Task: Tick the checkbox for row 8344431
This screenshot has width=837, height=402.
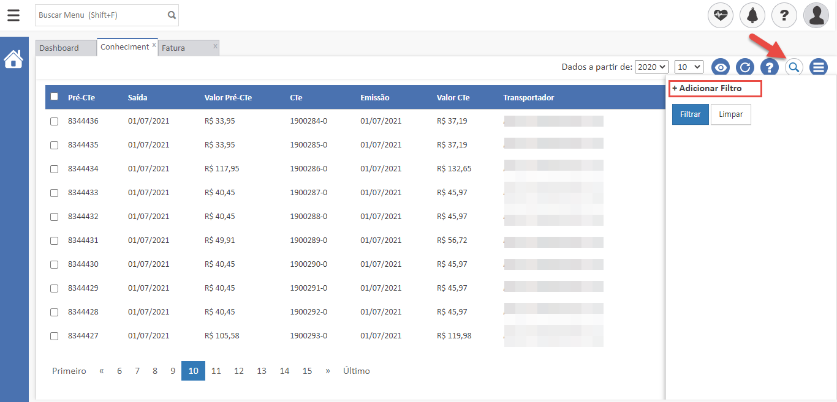Action: tap(55, 240)
